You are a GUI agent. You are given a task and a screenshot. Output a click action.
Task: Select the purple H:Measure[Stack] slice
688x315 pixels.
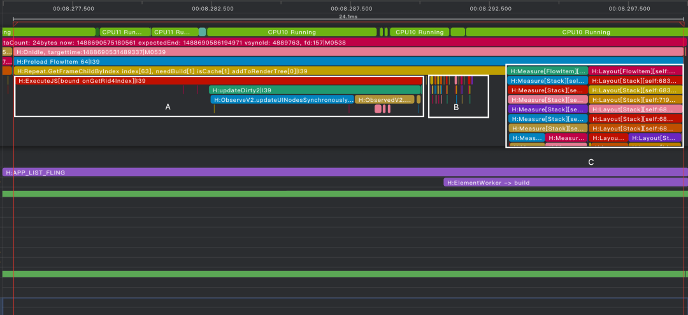coord(548,109)
